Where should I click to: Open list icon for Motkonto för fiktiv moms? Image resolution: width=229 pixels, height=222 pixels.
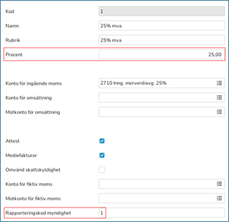(x=219, y=198)
